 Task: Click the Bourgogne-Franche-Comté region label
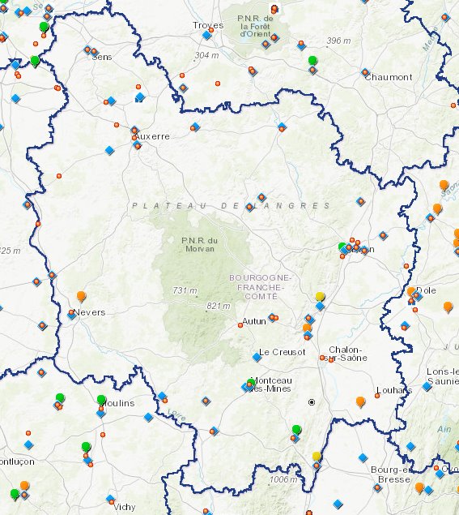261,287
